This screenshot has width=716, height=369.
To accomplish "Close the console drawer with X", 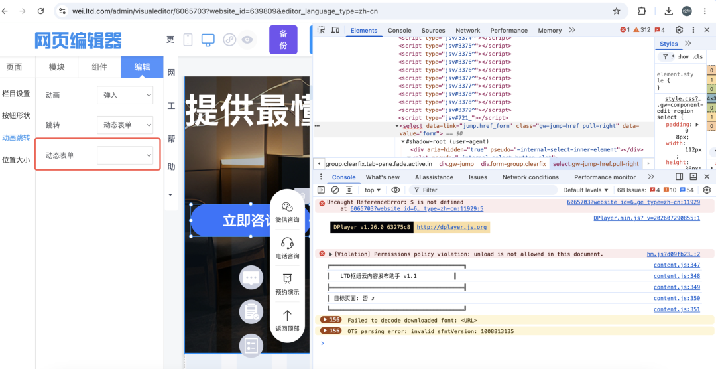I will (707, 177).
